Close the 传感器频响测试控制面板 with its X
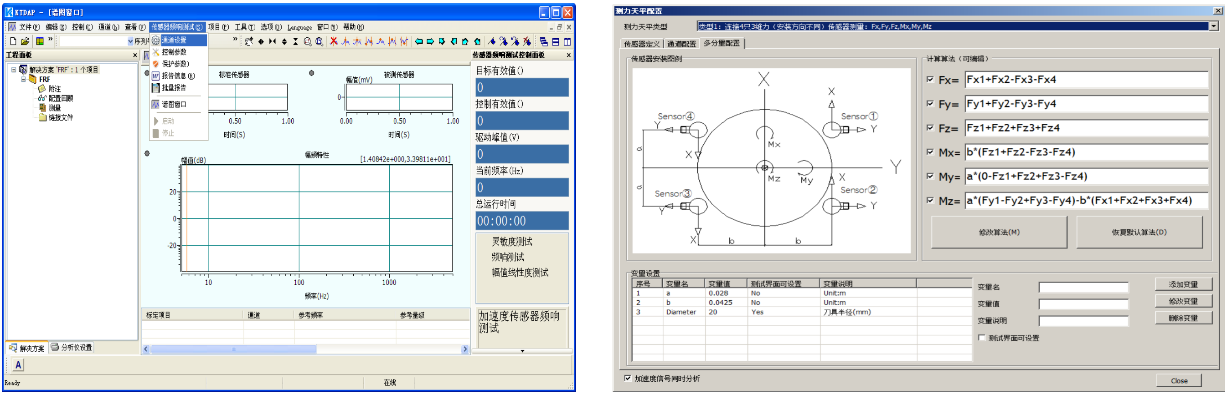Screen dimensions: 1227x394 click(x=568, y=55)
